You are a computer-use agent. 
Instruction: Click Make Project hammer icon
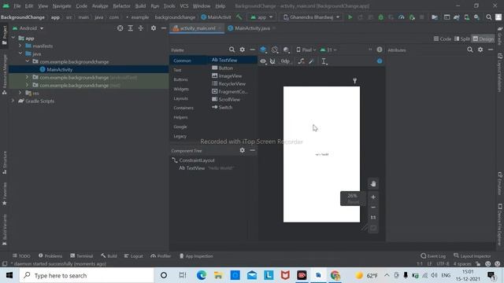tap(239, 17)
